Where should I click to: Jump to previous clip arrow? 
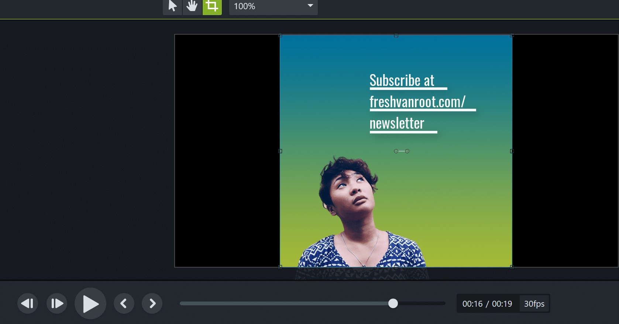pyautogui.click(x=124, y=303)
